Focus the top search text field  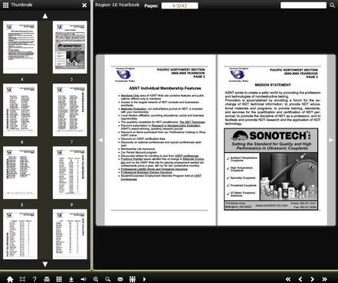304,5
